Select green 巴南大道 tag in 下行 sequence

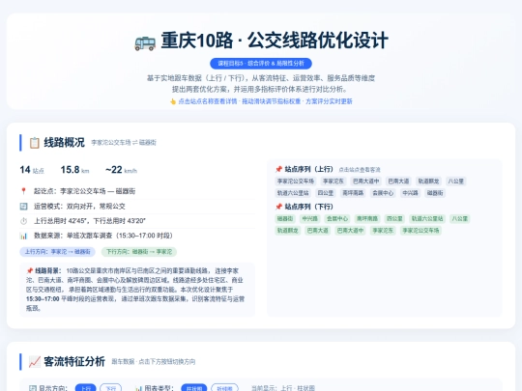318,230
